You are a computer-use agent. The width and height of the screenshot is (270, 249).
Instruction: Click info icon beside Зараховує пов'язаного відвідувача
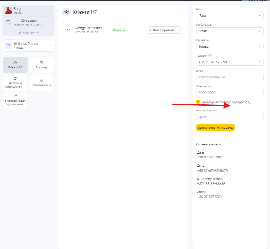pos(250,102)
